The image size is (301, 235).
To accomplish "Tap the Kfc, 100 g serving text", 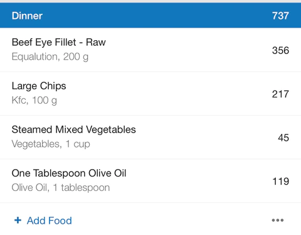I will tap(34, 101).
